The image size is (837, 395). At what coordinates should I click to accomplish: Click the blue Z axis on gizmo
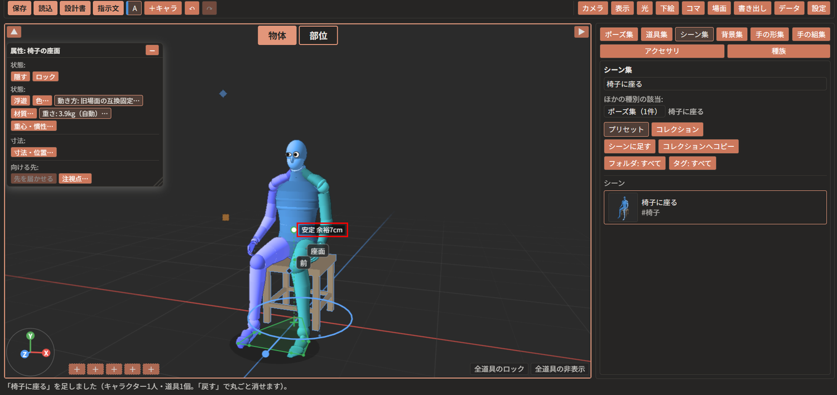25,354
